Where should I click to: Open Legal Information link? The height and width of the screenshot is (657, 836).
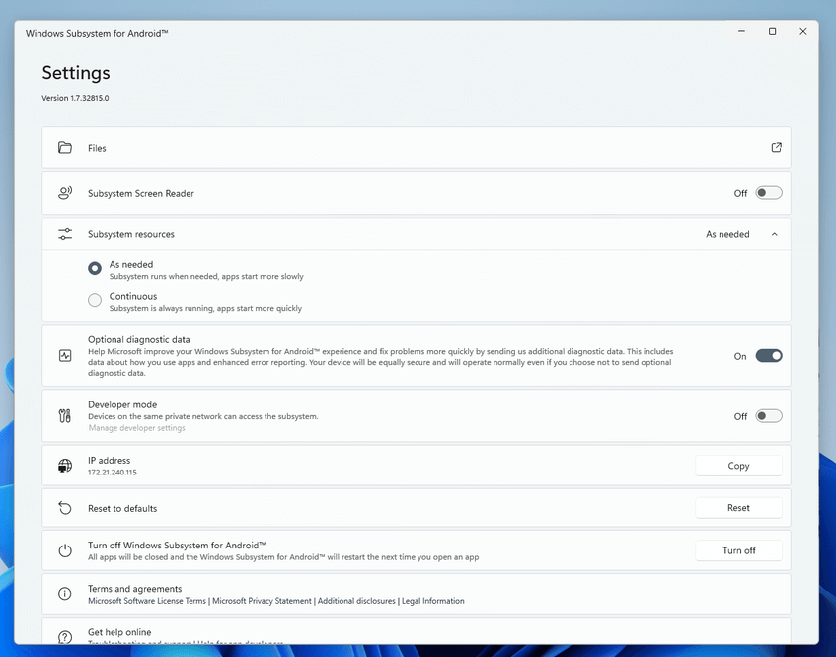[x=433, y=601]
